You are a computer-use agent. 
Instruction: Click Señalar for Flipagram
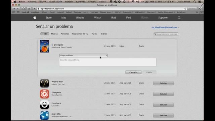163,94
